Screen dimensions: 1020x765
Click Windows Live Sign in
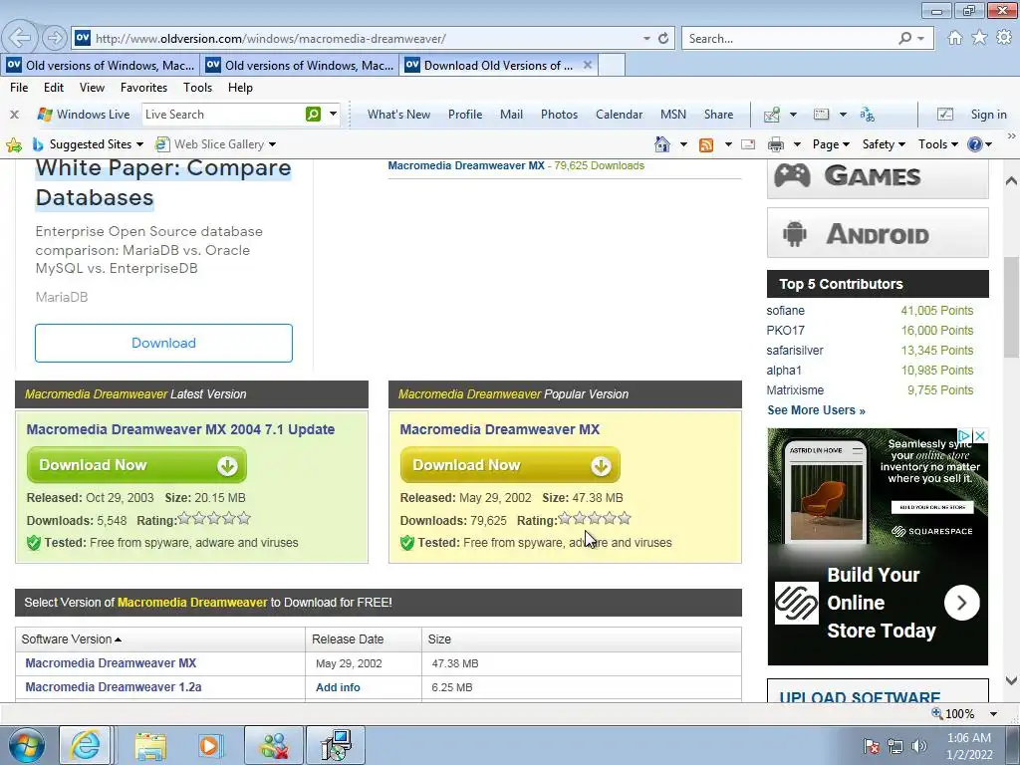[988, 115]
